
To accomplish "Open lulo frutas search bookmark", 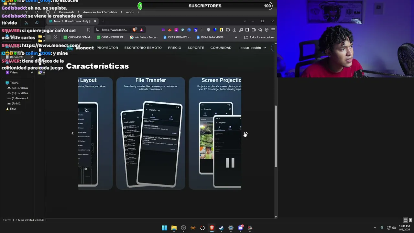I will click(144, 37).
